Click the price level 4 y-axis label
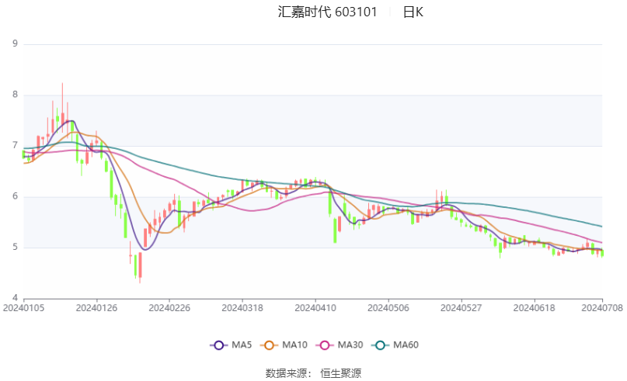The image size is (627, 381). 16,298
